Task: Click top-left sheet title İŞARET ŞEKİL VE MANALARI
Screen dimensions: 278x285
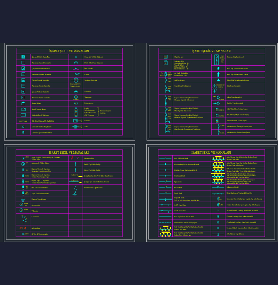Action: [69, 51]
